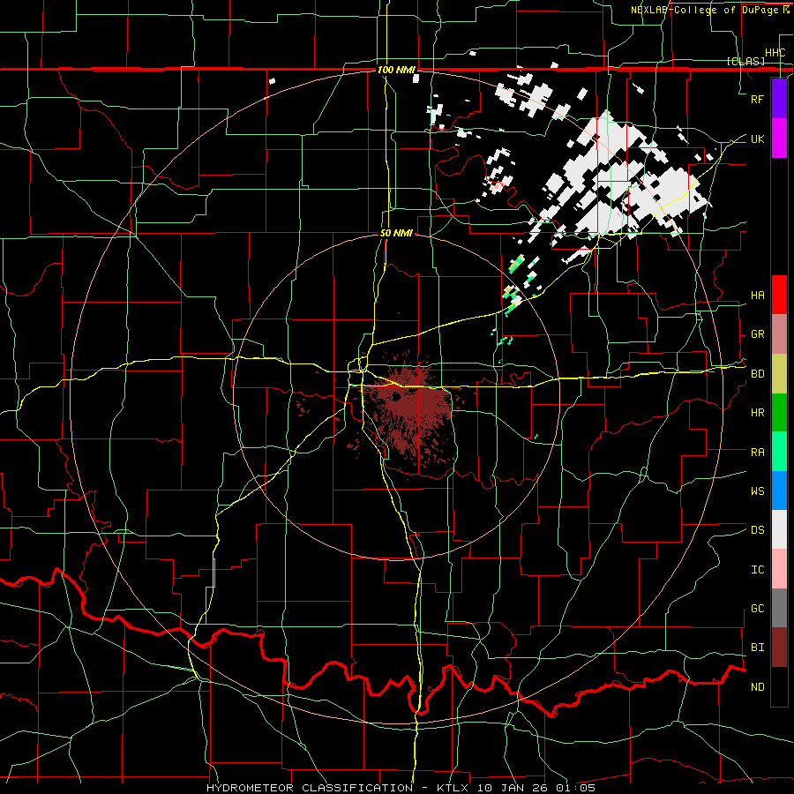Image resolution: width=794 pixels, height=794 pixels.
Task: Click the "KTLX" radar site identifier
Action: point(454,788)
